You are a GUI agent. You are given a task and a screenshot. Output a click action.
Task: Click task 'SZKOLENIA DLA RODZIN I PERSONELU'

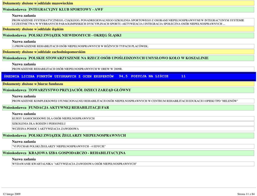133,124
